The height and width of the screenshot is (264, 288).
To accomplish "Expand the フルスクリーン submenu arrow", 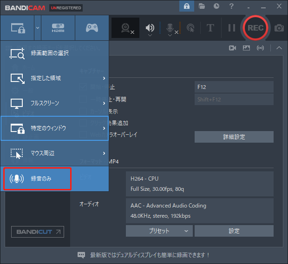I will tap(104, 103).
